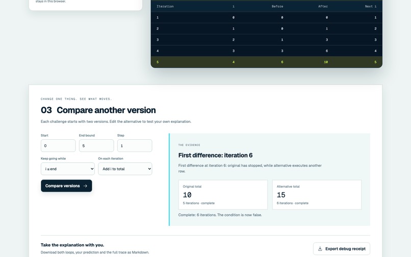Click the THE EVIDENCE label
Screen dimensions: 411x257
189,145
